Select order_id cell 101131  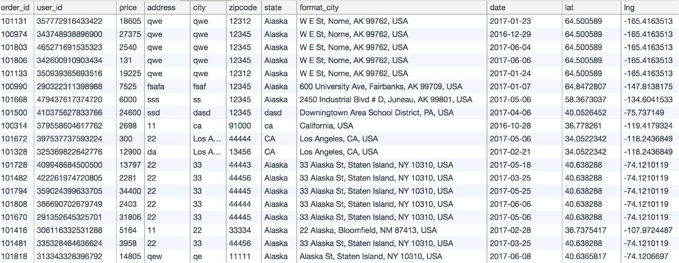[17, 21]
